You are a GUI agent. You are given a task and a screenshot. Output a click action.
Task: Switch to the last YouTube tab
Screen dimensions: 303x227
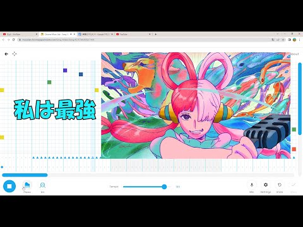tap(133, 34)
